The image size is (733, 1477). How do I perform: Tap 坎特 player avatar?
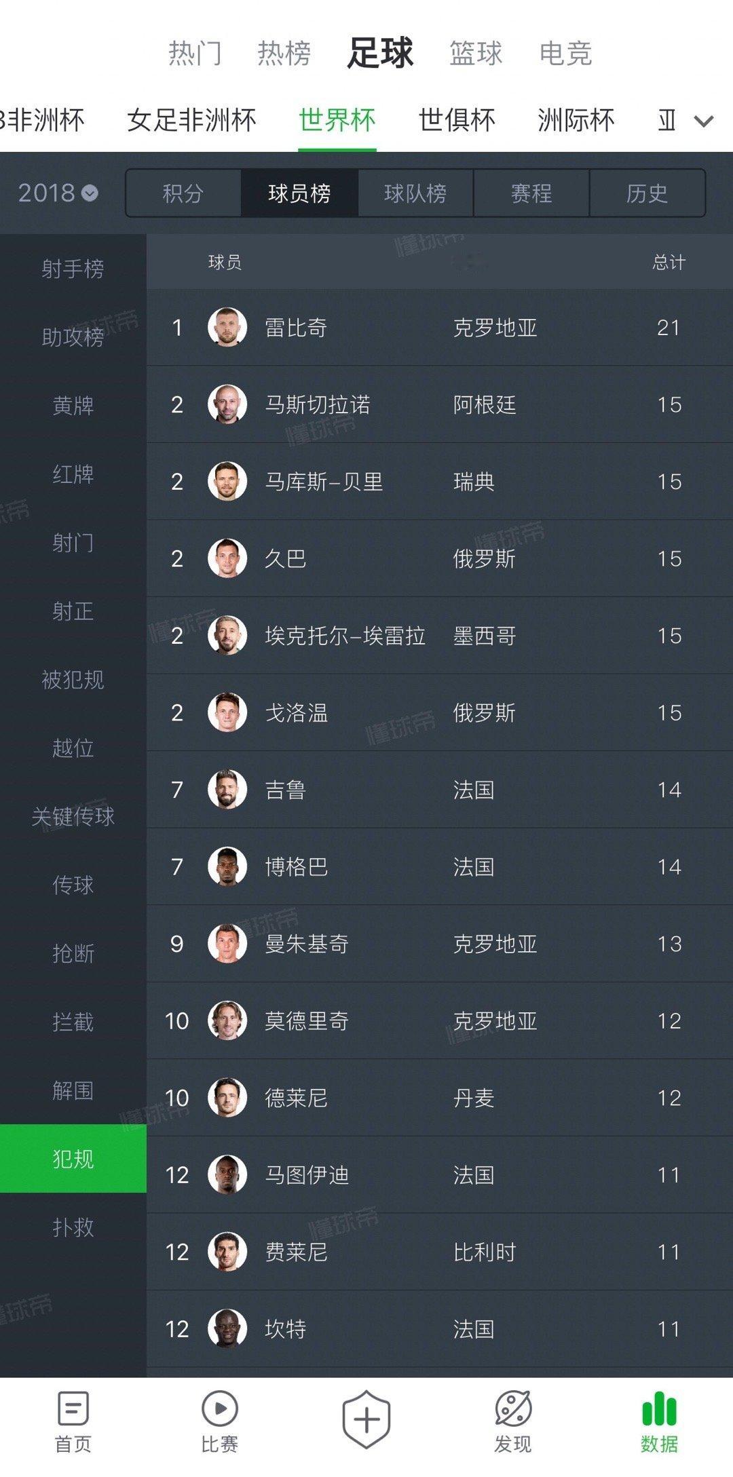pyautogui.click(x=227, y=1328)
